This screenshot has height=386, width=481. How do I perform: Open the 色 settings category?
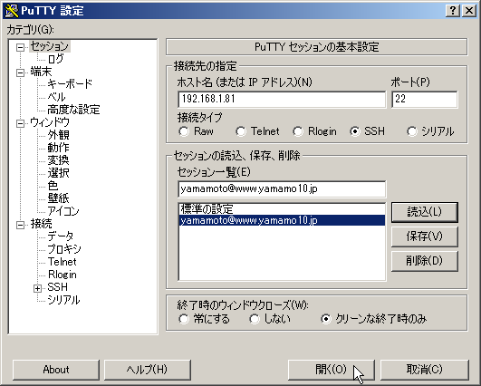[x=53, y=186]
